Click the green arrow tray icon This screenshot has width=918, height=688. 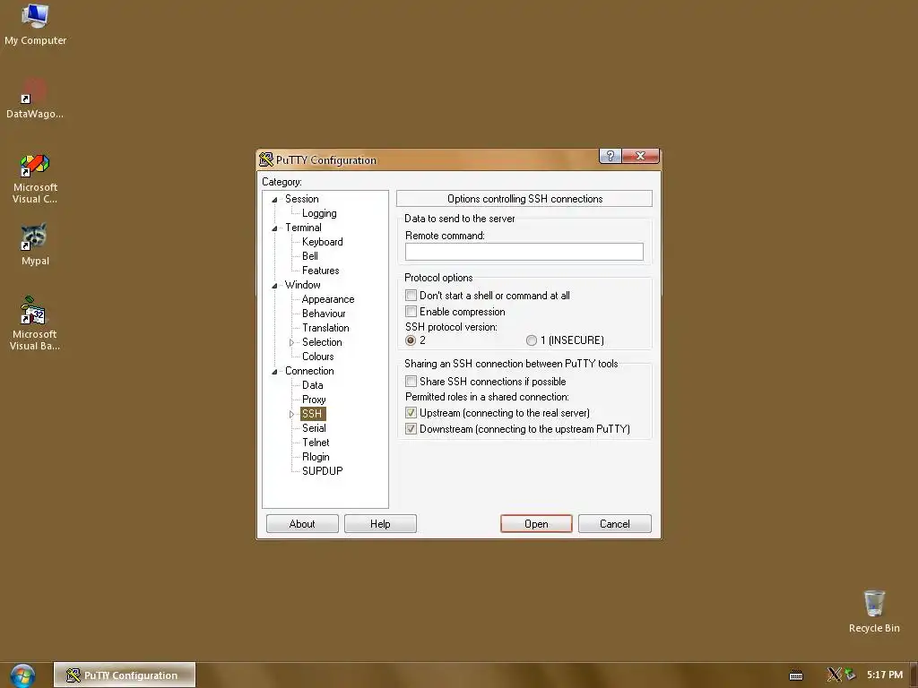[850, 675]
